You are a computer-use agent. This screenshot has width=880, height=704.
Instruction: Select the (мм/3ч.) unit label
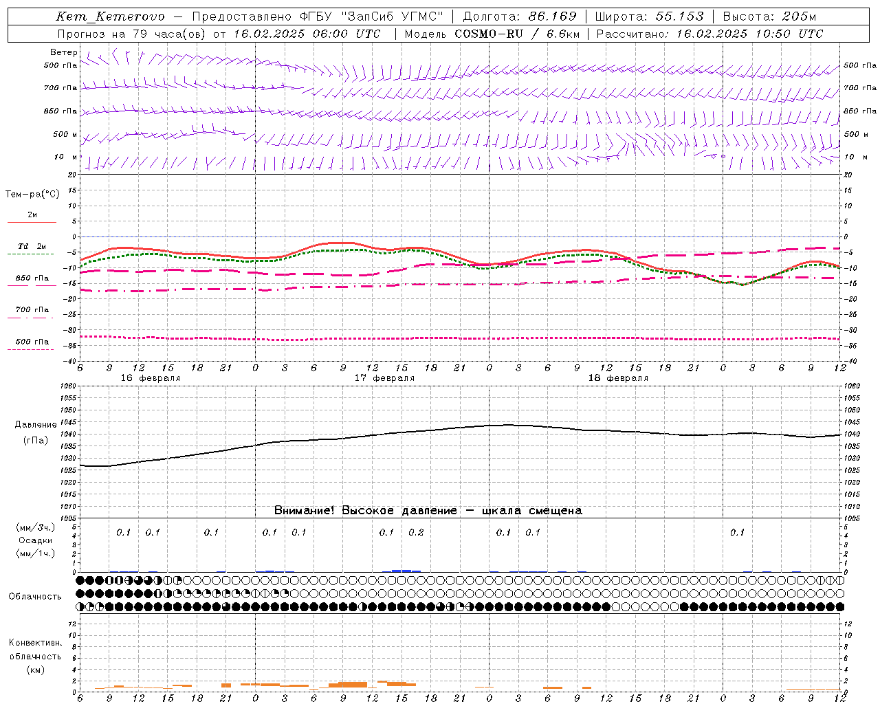(35, 527)
